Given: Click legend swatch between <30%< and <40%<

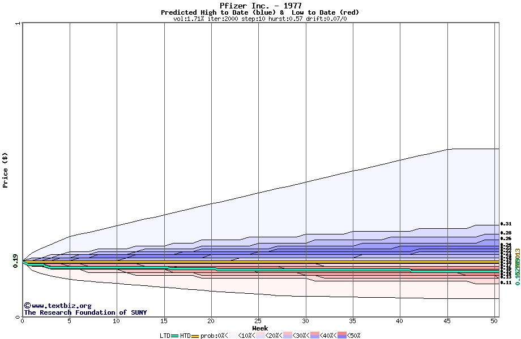Looking at the screenshot, I should (315, 336).
